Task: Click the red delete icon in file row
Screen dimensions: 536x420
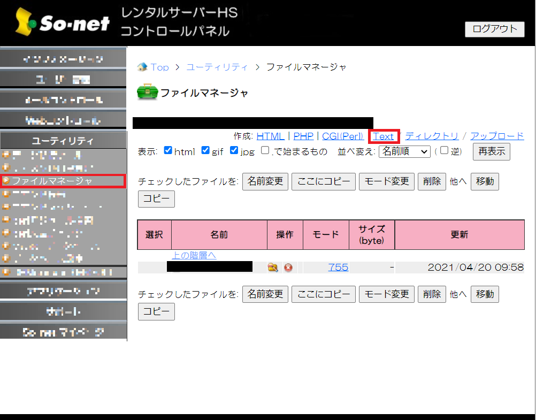Action: point(288,267)
